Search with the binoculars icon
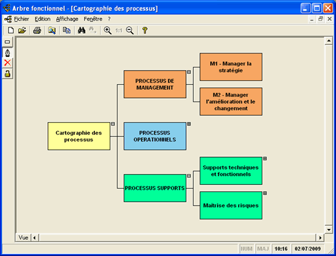 [81, 30]
